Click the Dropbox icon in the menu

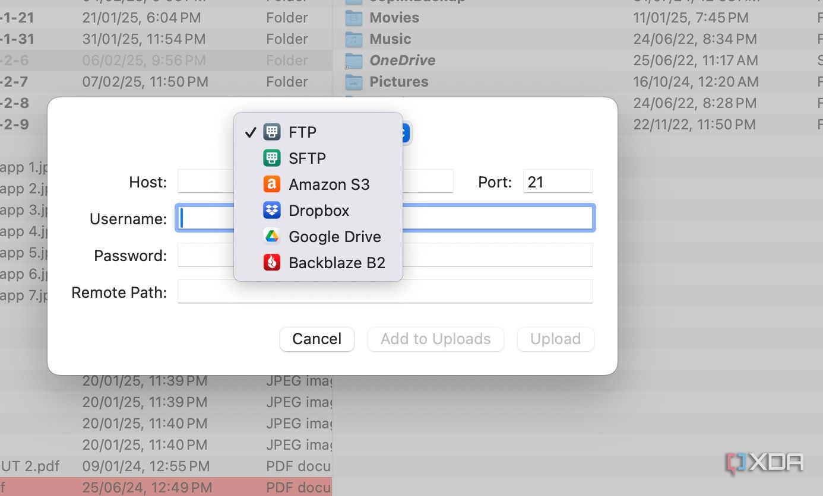(271, 210)
